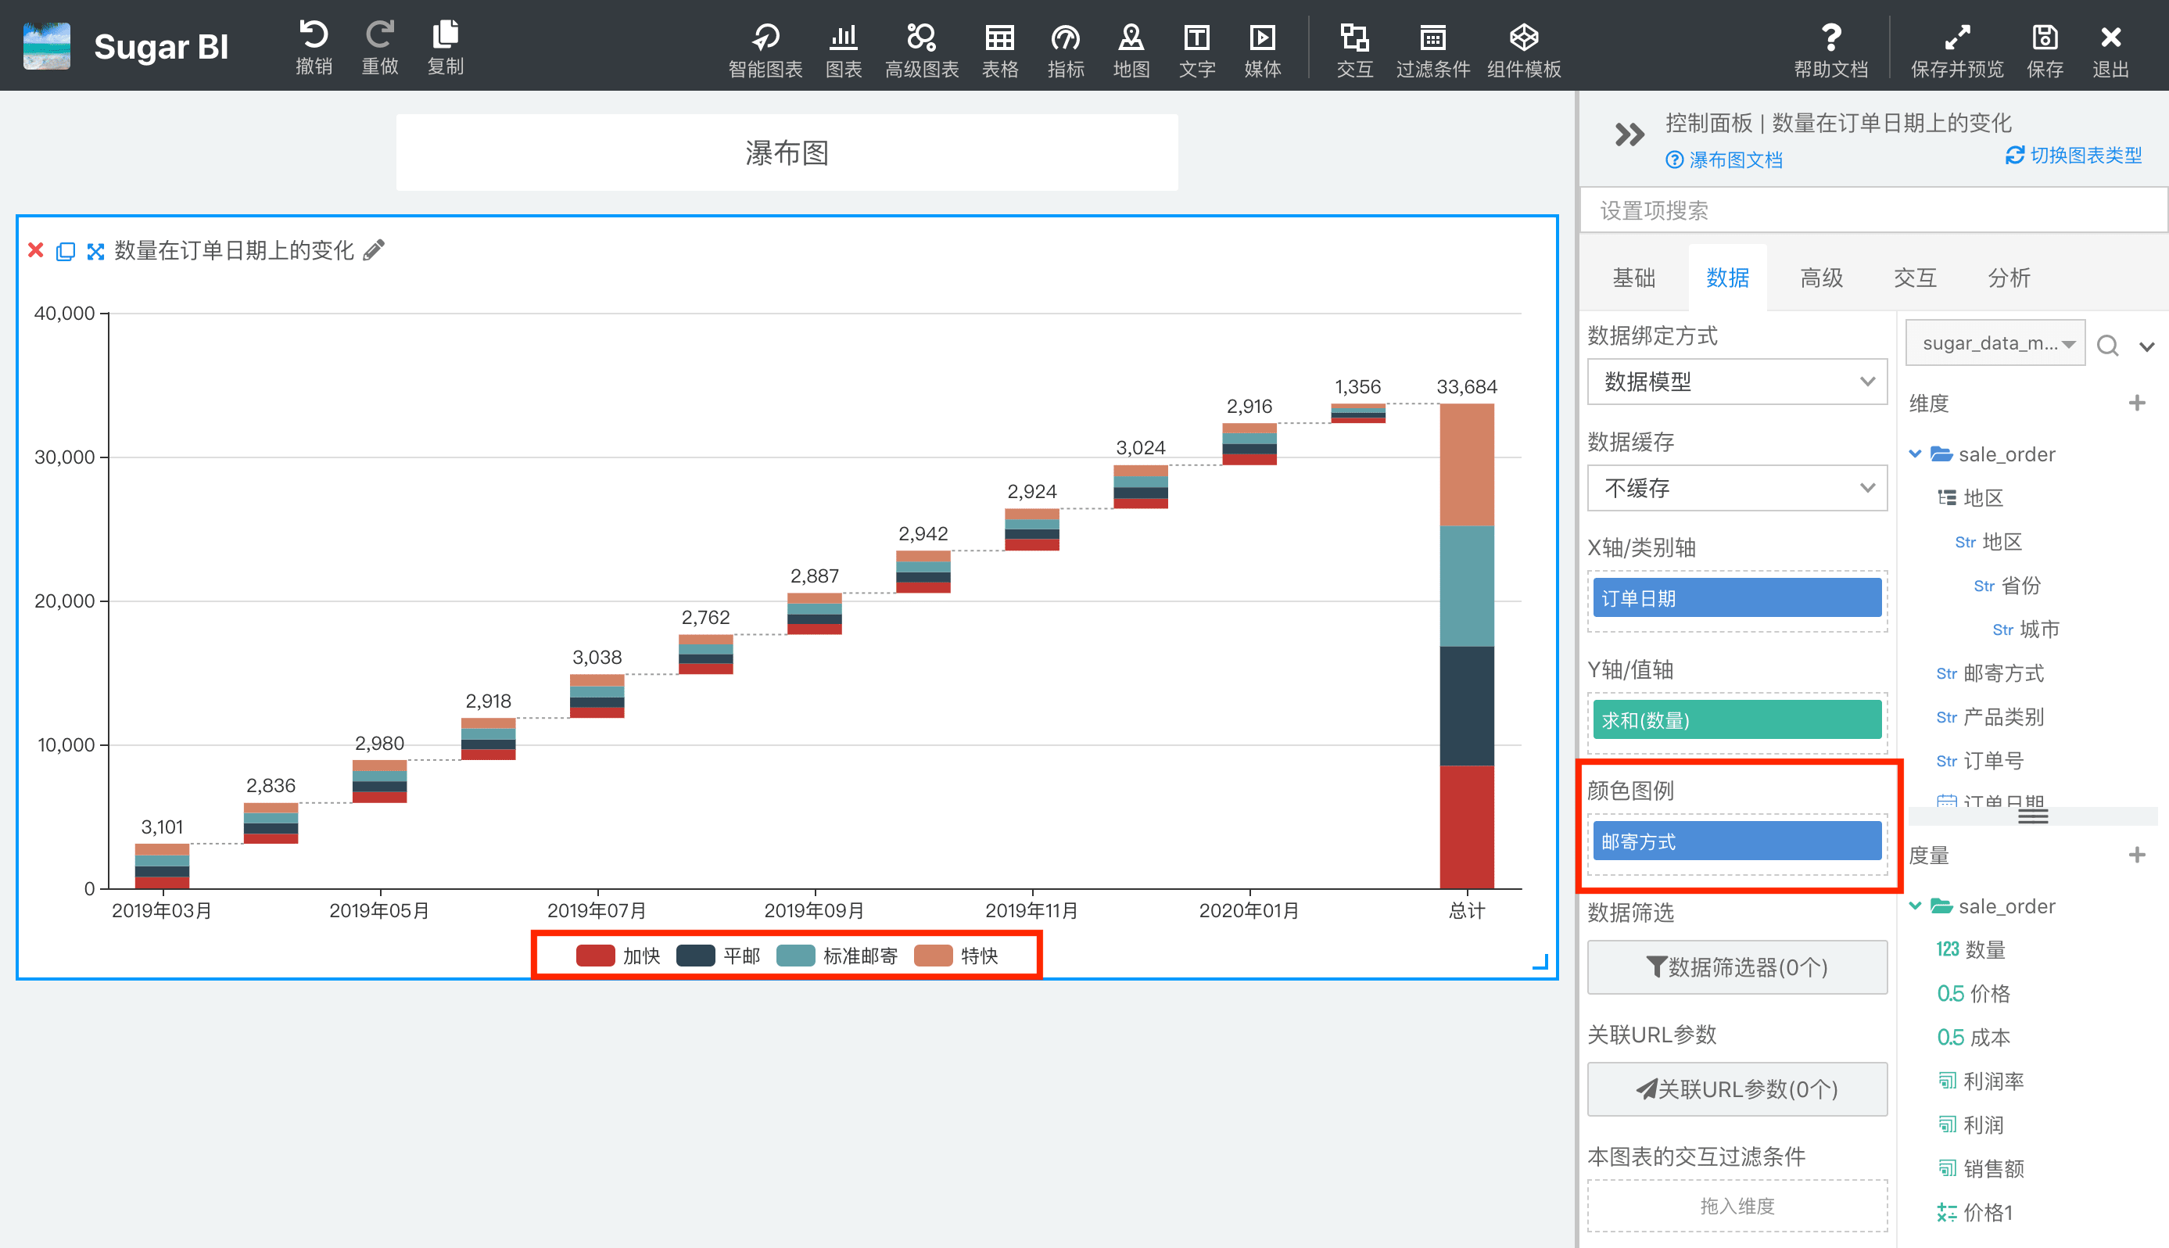Toggle the 特快 legend series

956,956
